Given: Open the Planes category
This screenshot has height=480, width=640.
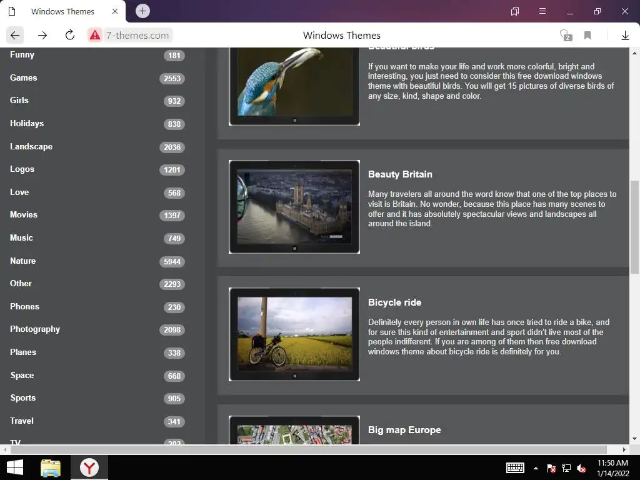Looking at the screenshot, I should (23, 352).
